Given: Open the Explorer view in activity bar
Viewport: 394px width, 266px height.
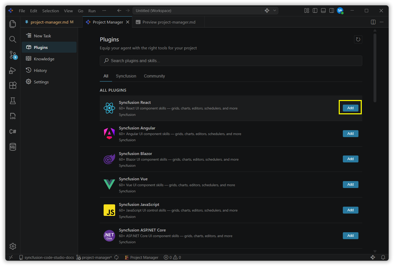Looking at the screenshot, I should [x=13, y=24].
